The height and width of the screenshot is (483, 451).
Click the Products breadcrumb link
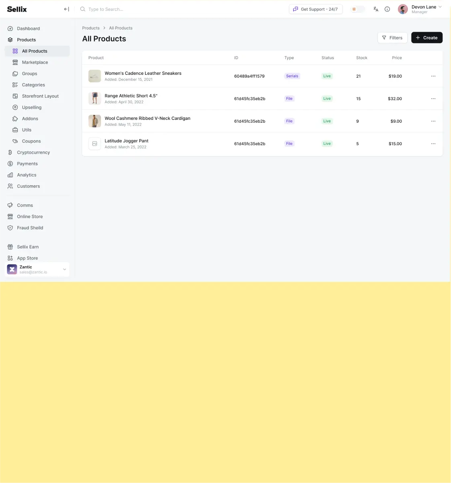pyautogui.click(x=91, y=28)
